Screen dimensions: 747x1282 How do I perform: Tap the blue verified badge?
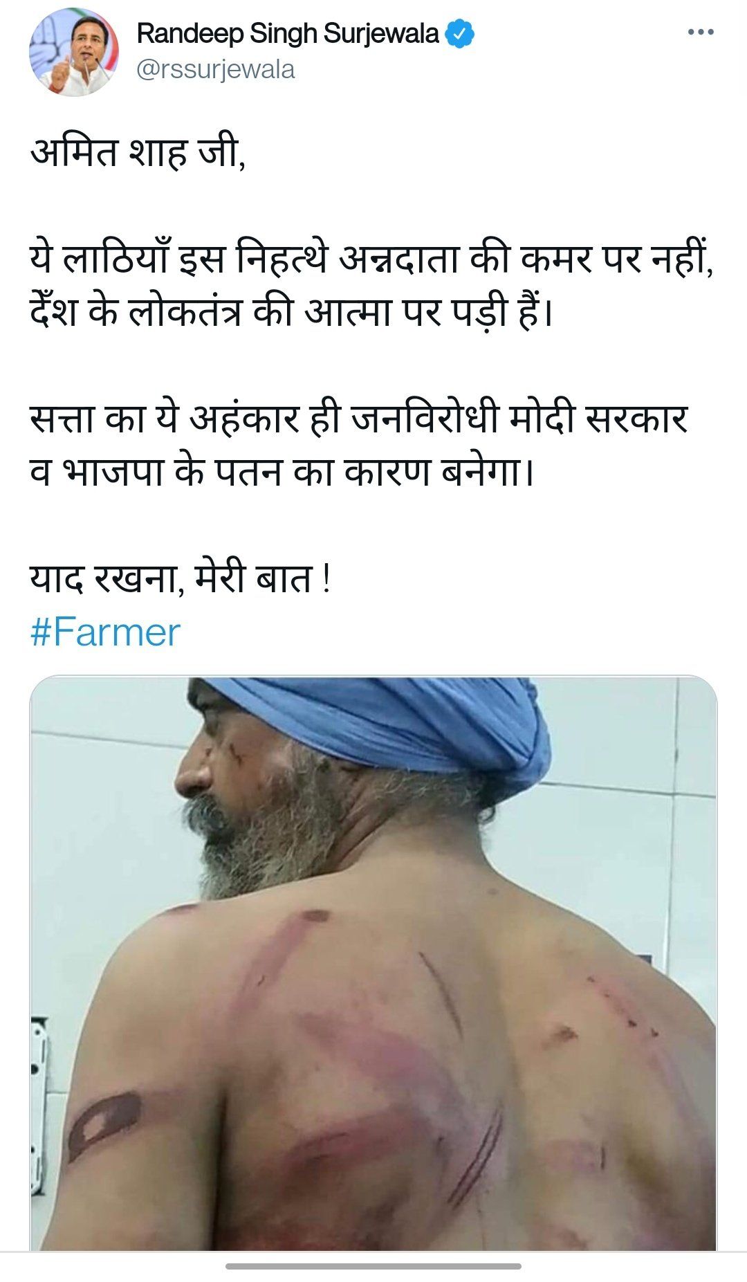[x=459, y=33]
